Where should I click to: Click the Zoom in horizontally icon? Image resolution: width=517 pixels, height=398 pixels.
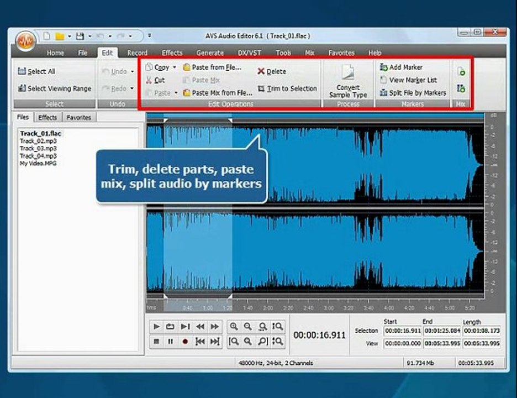click(234, 327)
